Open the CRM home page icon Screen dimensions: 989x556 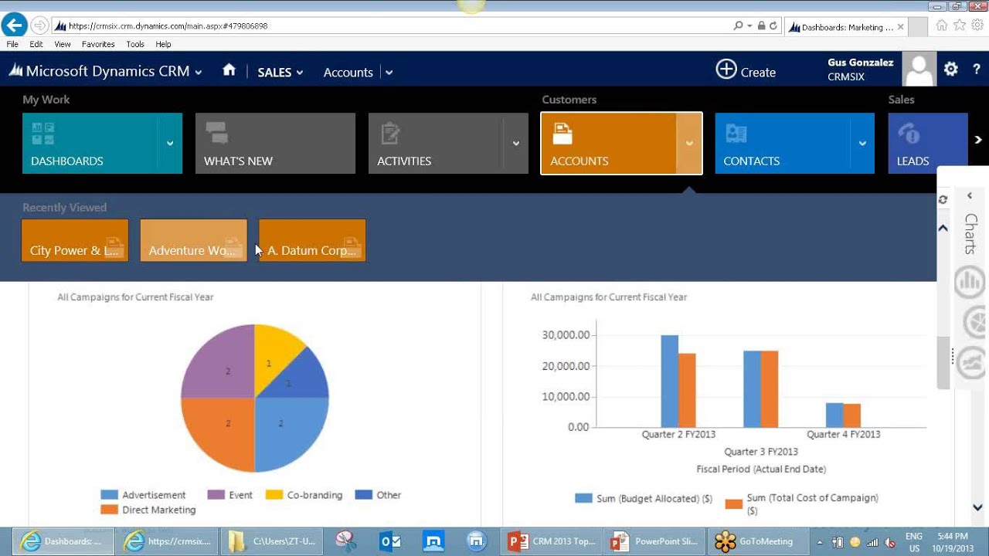coord(229,70)
